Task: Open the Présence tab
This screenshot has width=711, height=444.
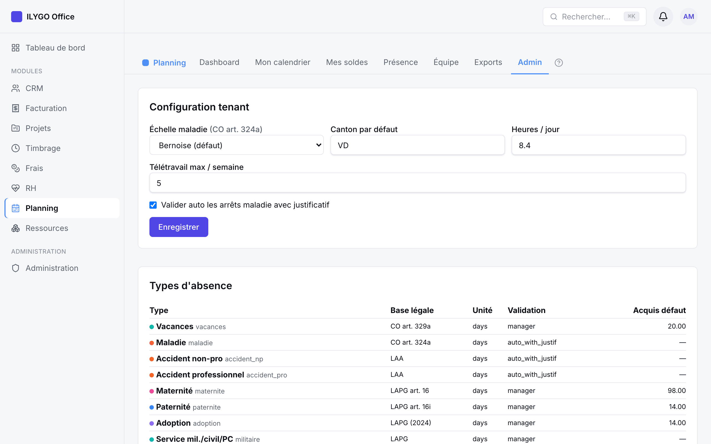Action: [400, 62]
